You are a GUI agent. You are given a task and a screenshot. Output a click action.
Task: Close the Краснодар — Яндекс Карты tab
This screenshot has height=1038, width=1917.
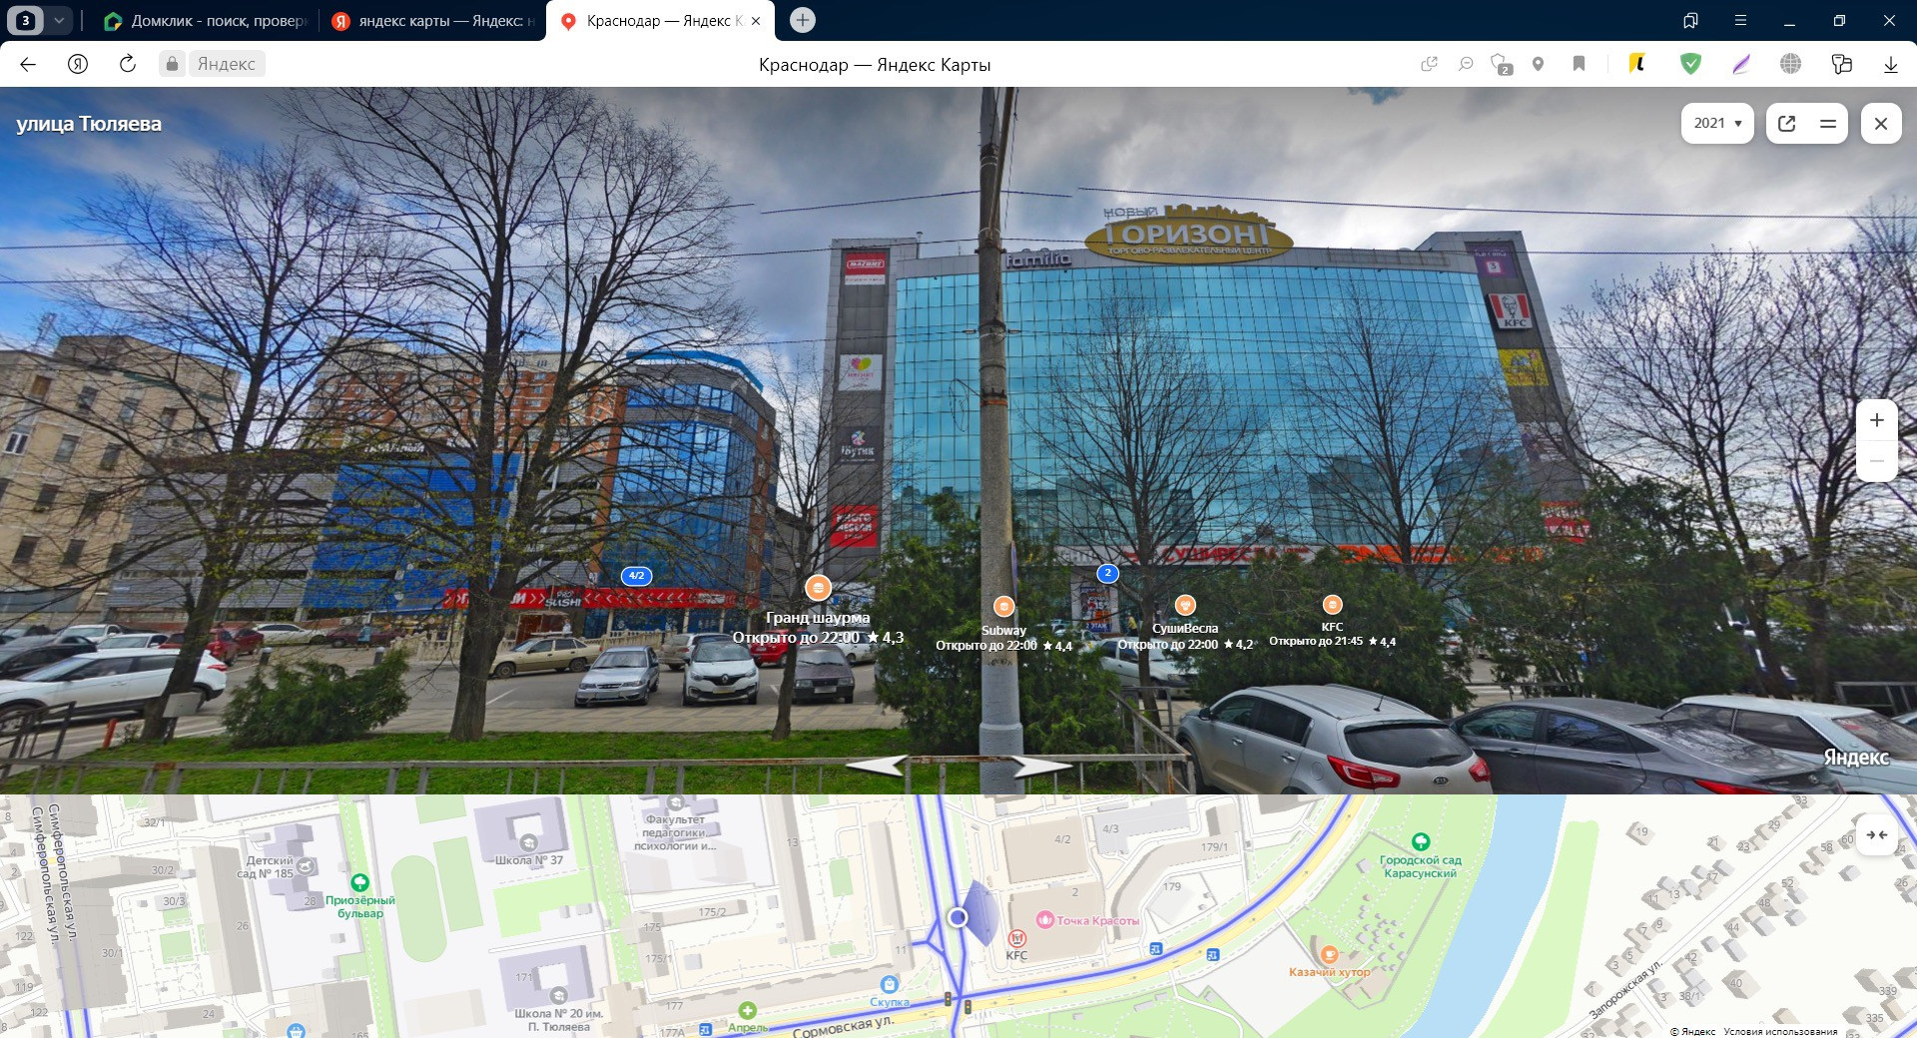pyautogui.click(x=756, y=21)
